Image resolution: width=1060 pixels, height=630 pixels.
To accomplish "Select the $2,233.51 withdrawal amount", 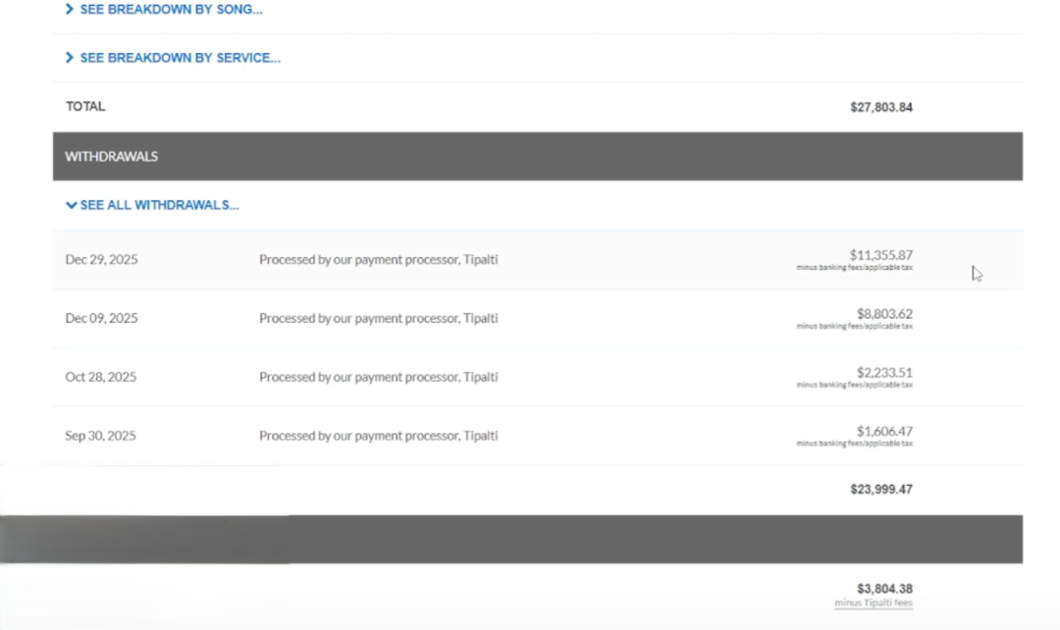I will coord(883,373).
